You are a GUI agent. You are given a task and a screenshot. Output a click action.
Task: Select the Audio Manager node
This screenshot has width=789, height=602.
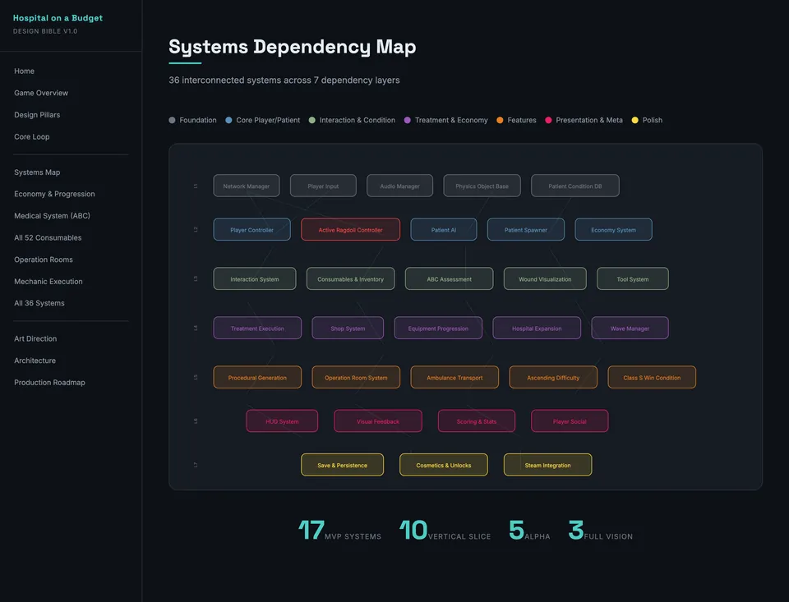(x=399, y=186)
